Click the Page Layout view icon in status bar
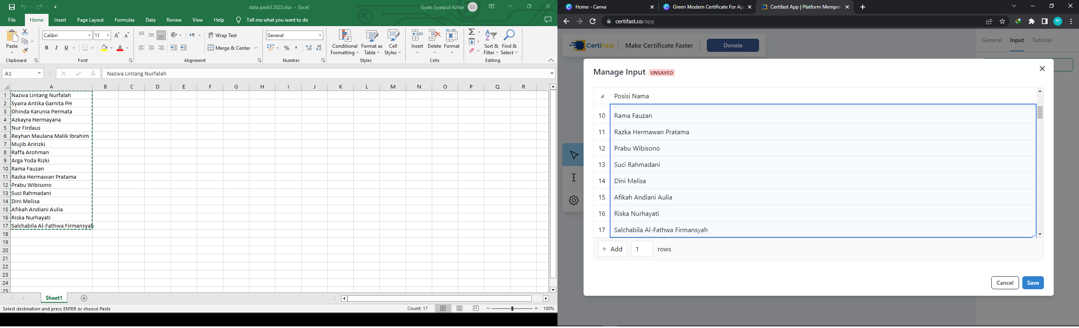This screenshot has width=1079, height=328. point(460,309)
